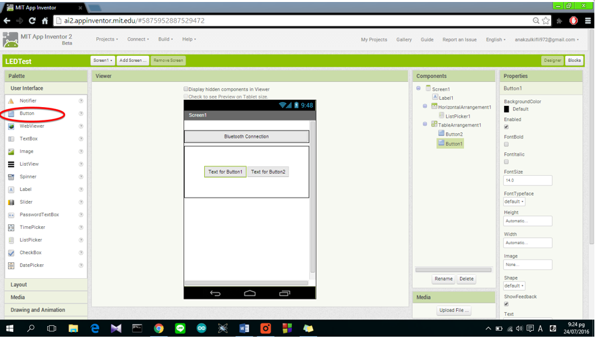This screenshot has width=595, height=338.
Task: Select the CheckBox component icon
Action: coord(11,253)
